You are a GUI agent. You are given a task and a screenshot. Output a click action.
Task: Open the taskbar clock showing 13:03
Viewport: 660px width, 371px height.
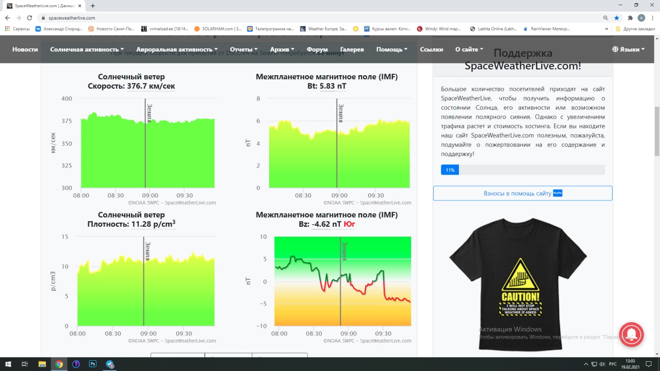click(x=630, y=364)
